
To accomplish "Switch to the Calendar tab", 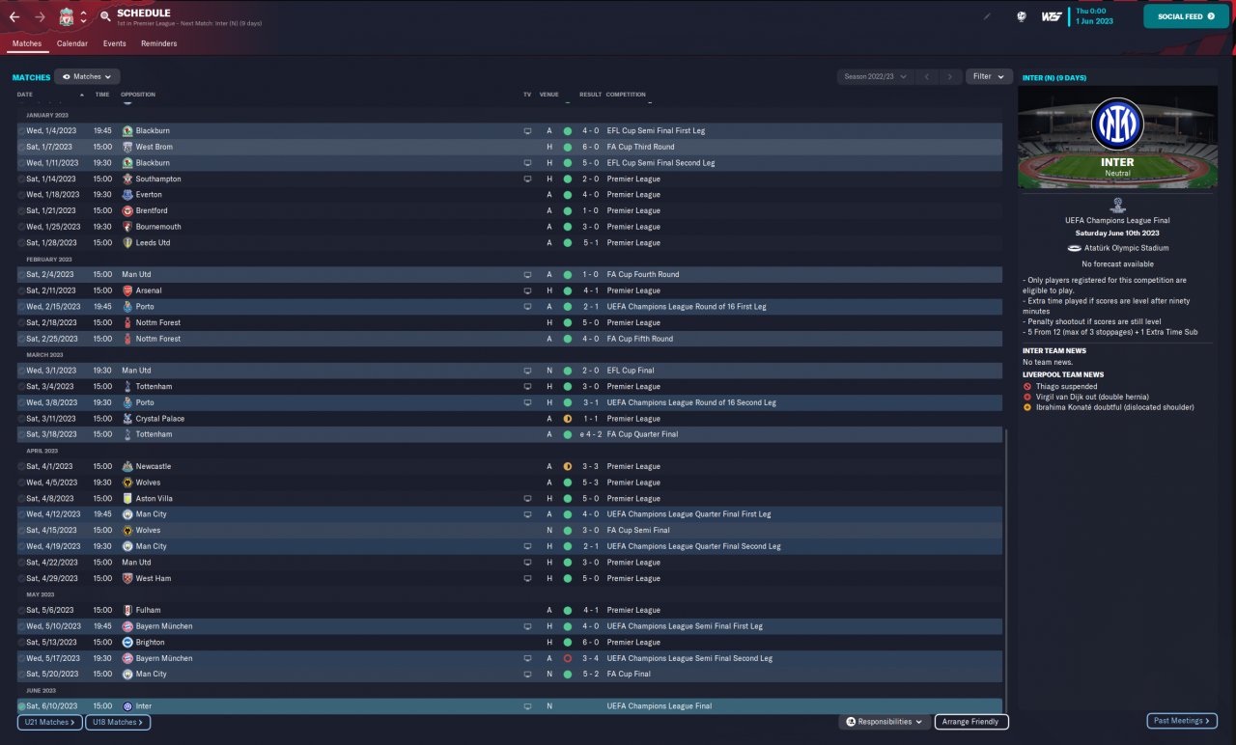I will pos(72,43).
